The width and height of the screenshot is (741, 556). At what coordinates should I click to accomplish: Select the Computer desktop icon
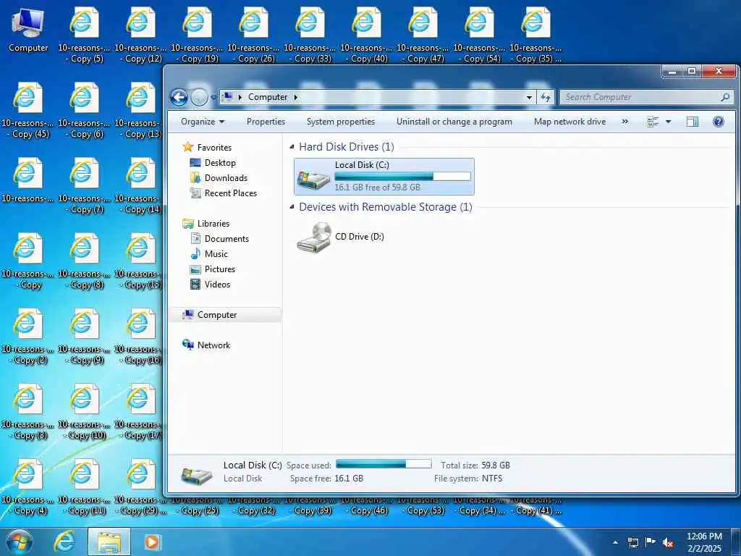pos(28,30)
